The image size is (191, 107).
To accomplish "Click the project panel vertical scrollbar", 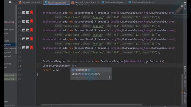I will coord(16,30).
